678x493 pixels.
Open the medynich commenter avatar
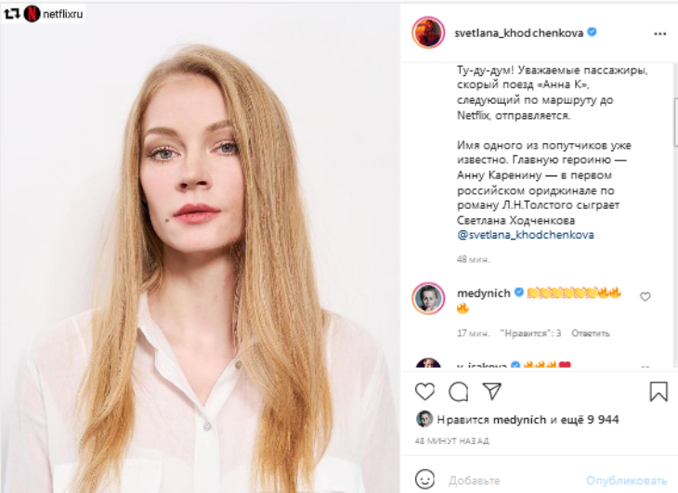pyautogui.click(x=428, y=298)
